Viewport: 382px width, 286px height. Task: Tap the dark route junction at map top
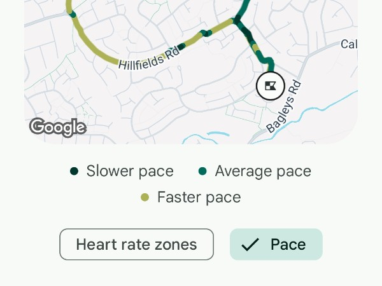pos(237,20)
